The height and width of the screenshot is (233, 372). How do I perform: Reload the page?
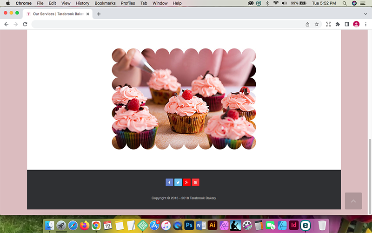pos(25,24)
